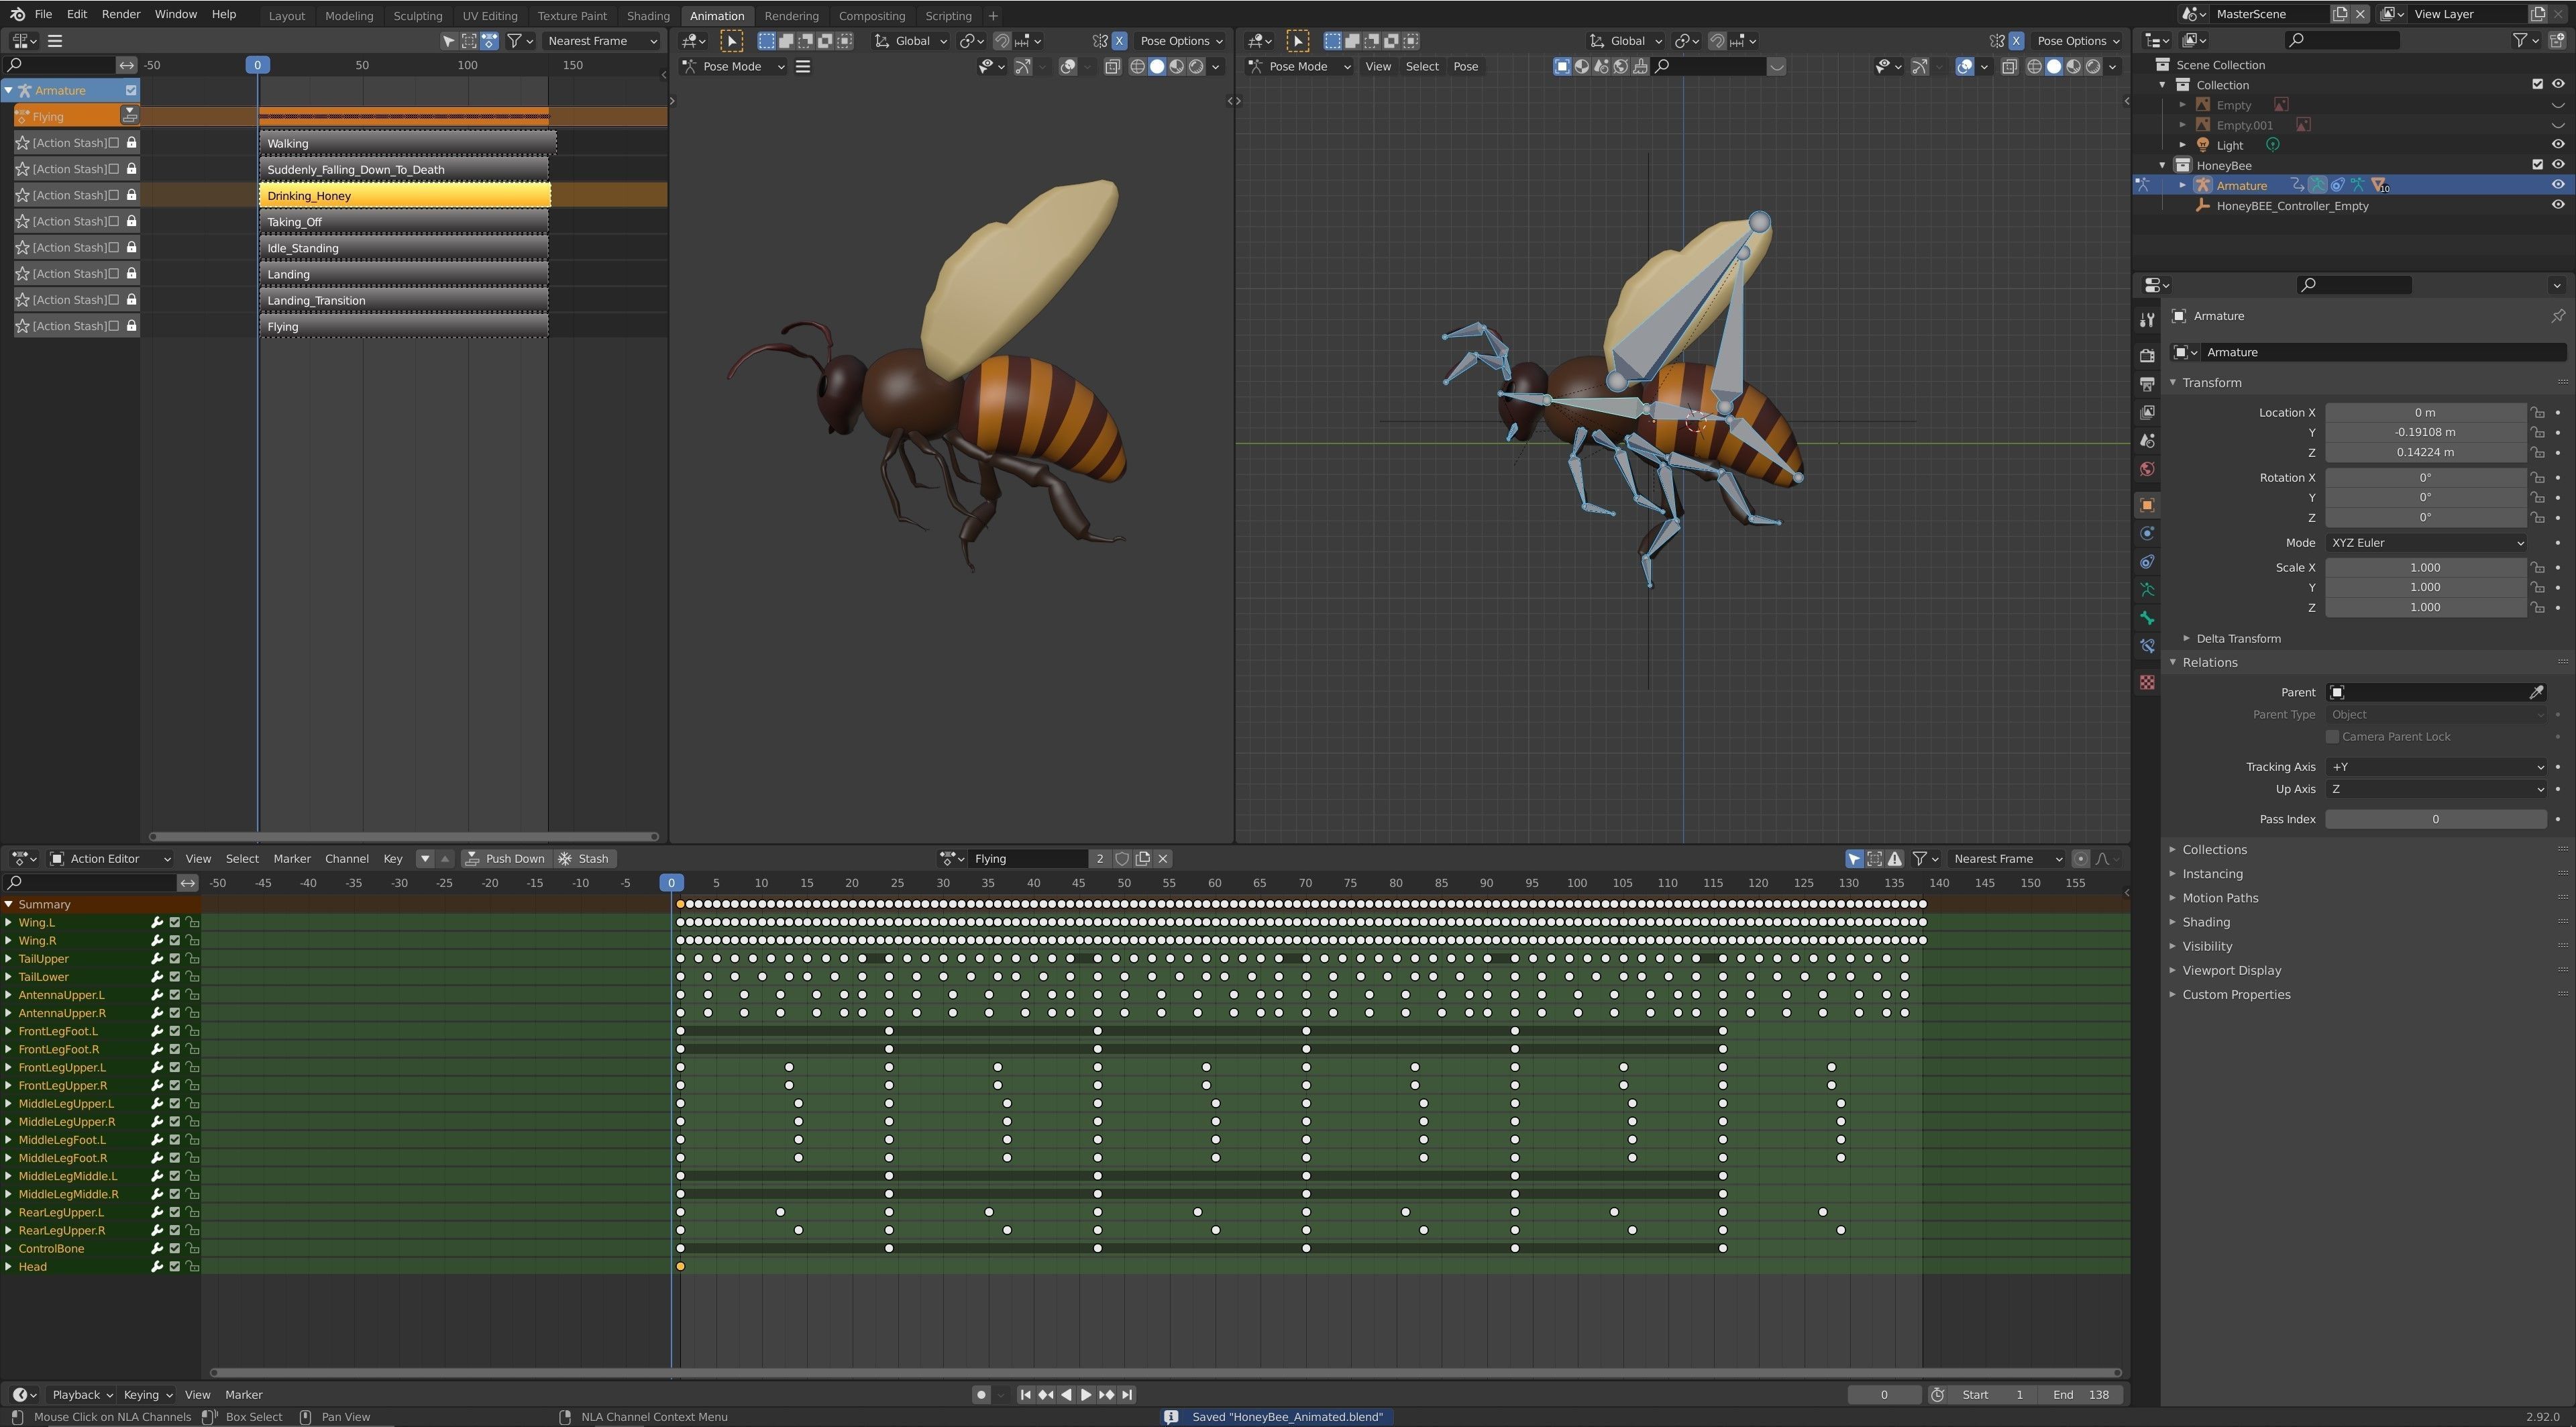Image resolution: width=2576 pixels, height=1427 pixels.
Task: Lock the Location X transform
Action: (x=2537, y=412)
